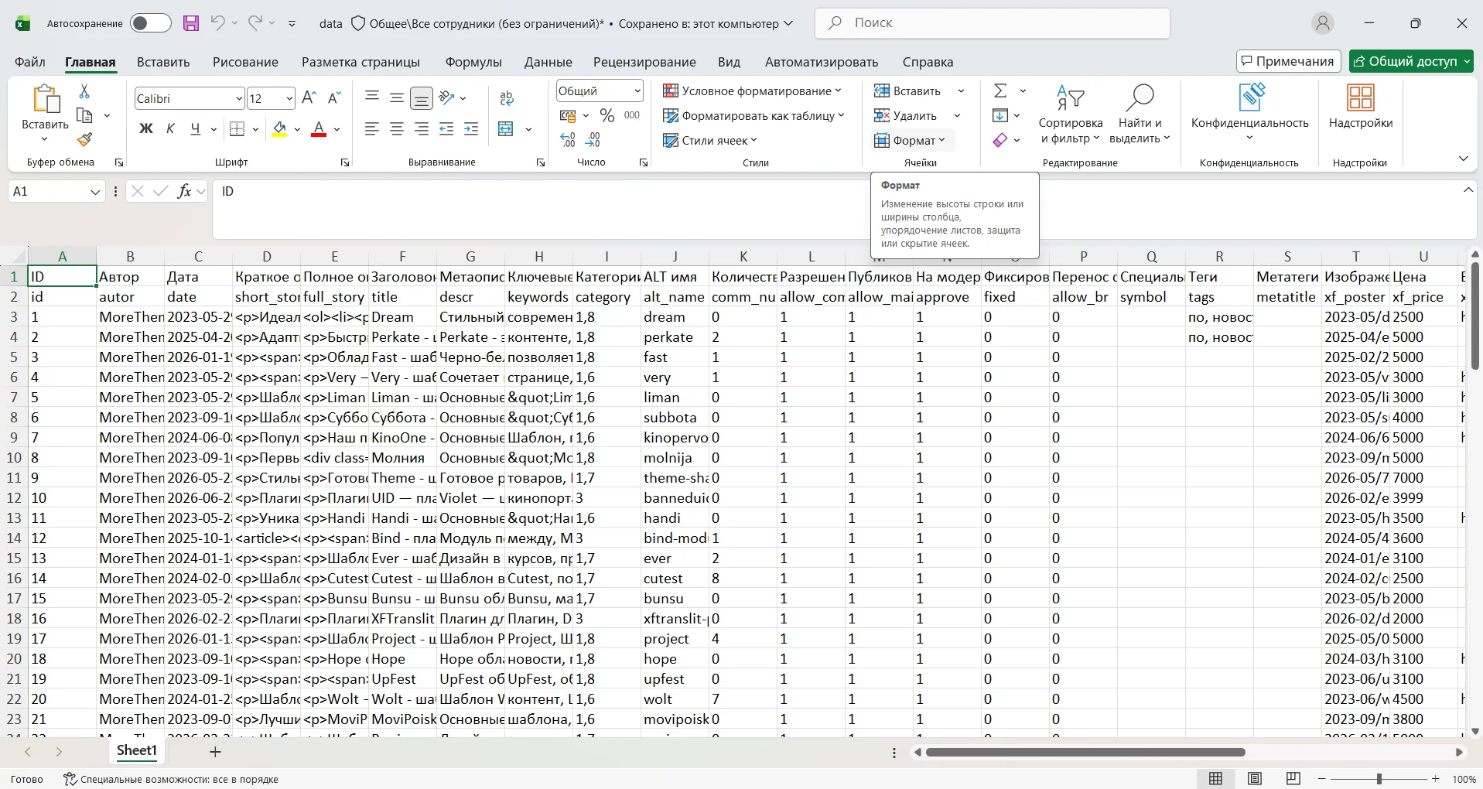
Task: Click the AutoSum sigma icon
Action: (x=1000, y=91)
